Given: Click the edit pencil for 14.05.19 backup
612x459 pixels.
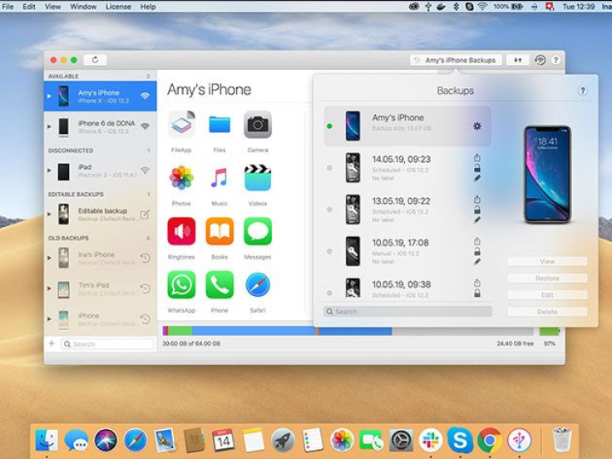Looking at the screenshot, I should [x=477, y=179].
